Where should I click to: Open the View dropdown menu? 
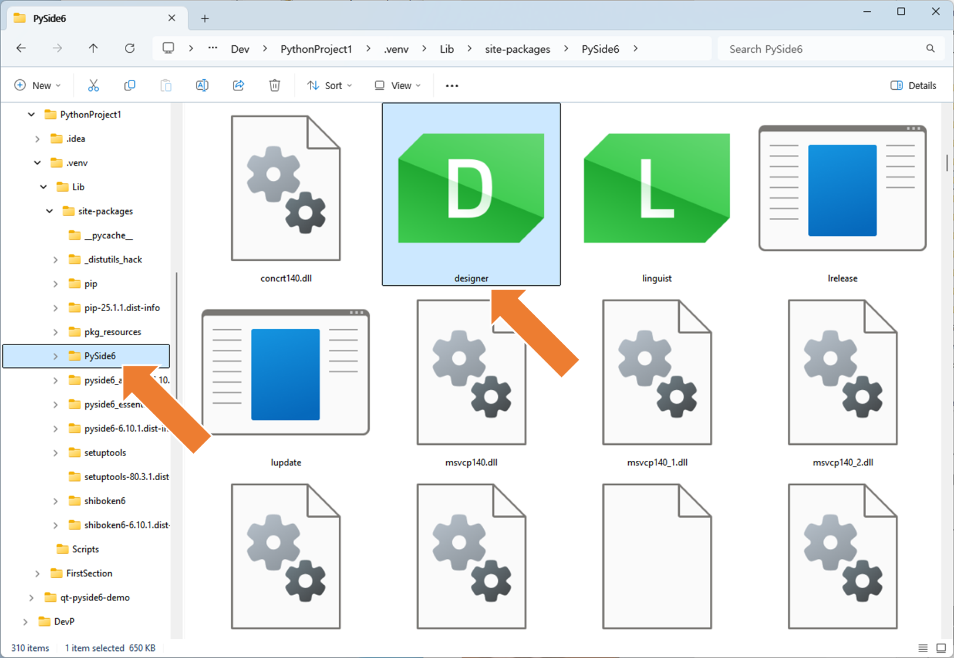pos(398,86)
